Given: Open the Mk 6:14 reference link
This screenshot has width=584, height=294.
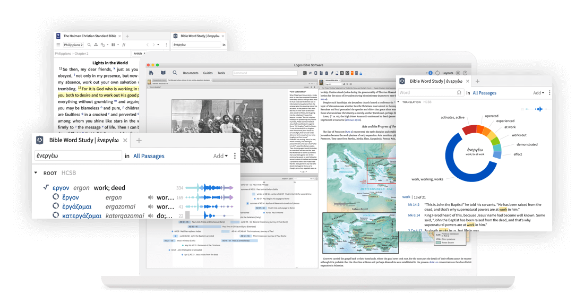Looking at the screenshot, I should click(414, 215).
